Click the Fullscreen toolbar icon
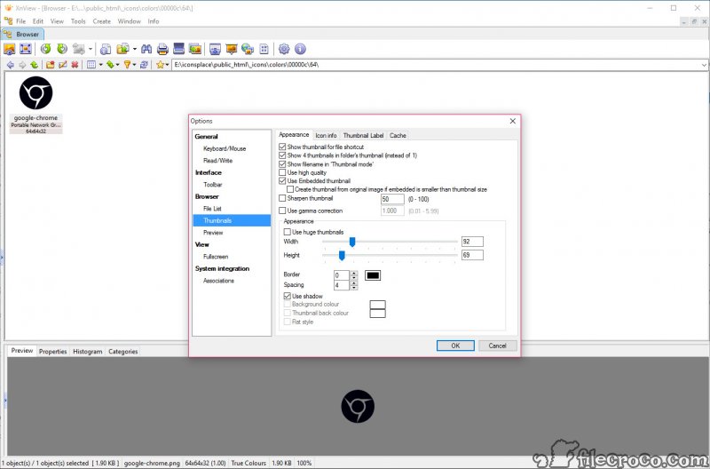 [x=26, y=49]
